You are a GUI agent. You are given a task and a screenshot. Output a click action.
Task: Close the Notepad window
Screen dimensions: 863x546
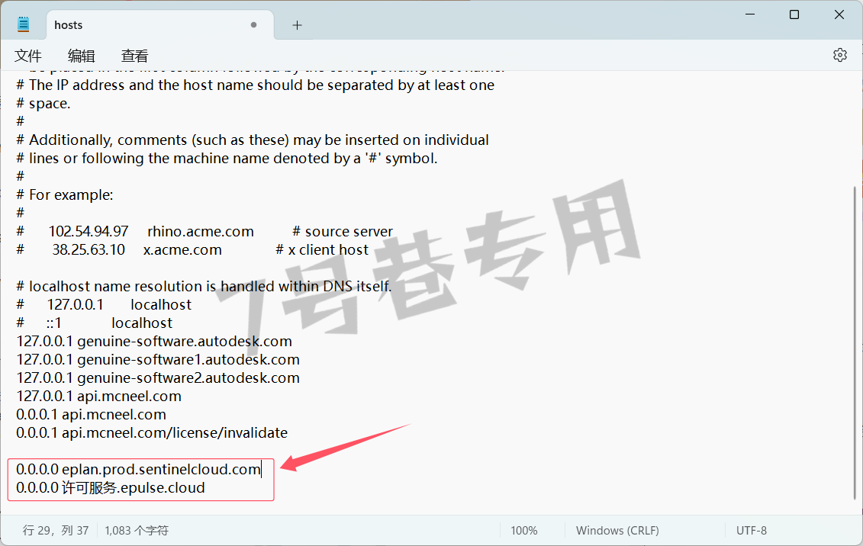[839, 14]
